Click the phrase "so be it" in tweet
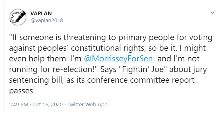 point(163,48)
